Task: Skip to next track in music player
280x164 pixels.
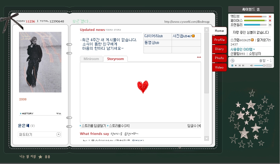Action: point(243,65)
